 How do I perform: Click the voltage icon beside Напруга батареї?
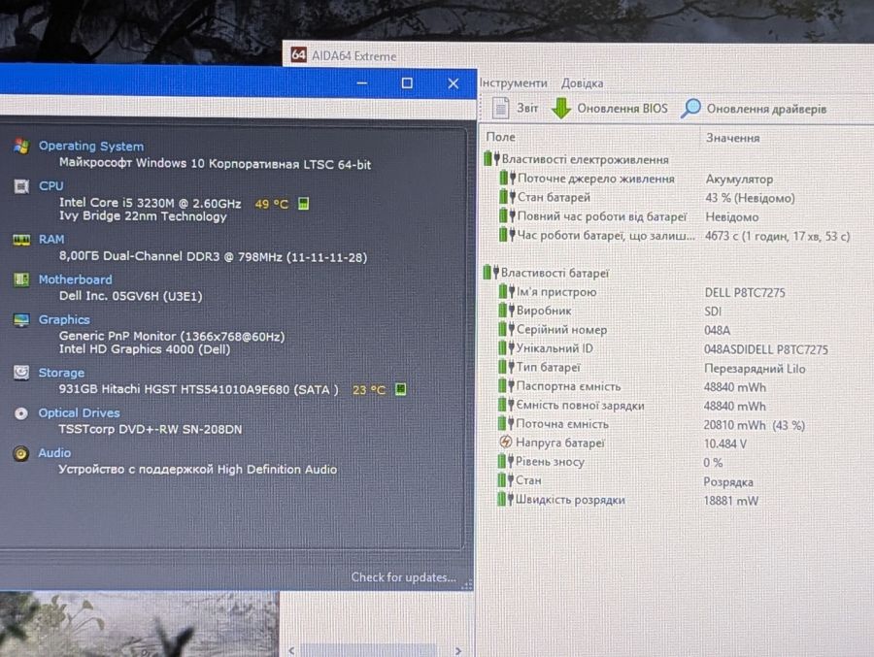click(506, 443)
